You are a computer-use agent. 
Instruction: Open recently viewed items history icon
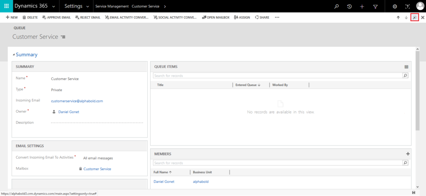tap(349, 7)
